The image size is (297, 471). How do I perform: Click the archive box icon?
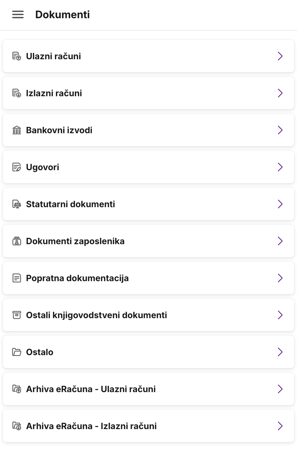(x=16, y=315)
